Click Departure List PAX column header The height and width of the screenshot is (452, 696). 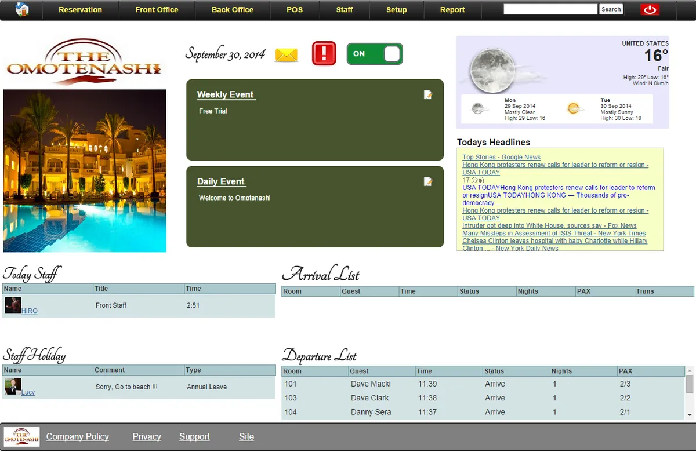click(651, 371)
